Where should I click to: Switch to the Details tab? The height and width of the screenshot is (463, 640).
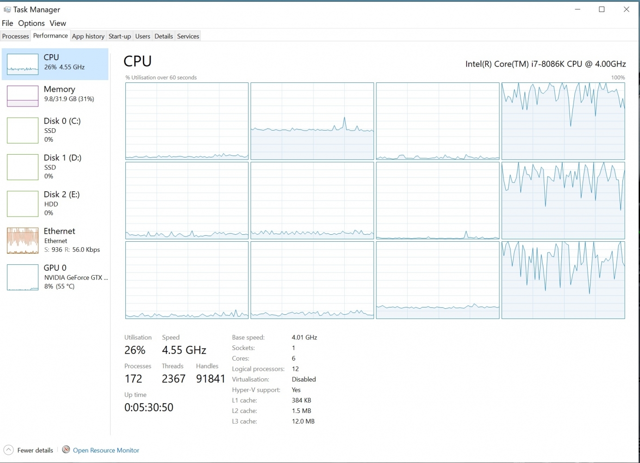[164, 36]
